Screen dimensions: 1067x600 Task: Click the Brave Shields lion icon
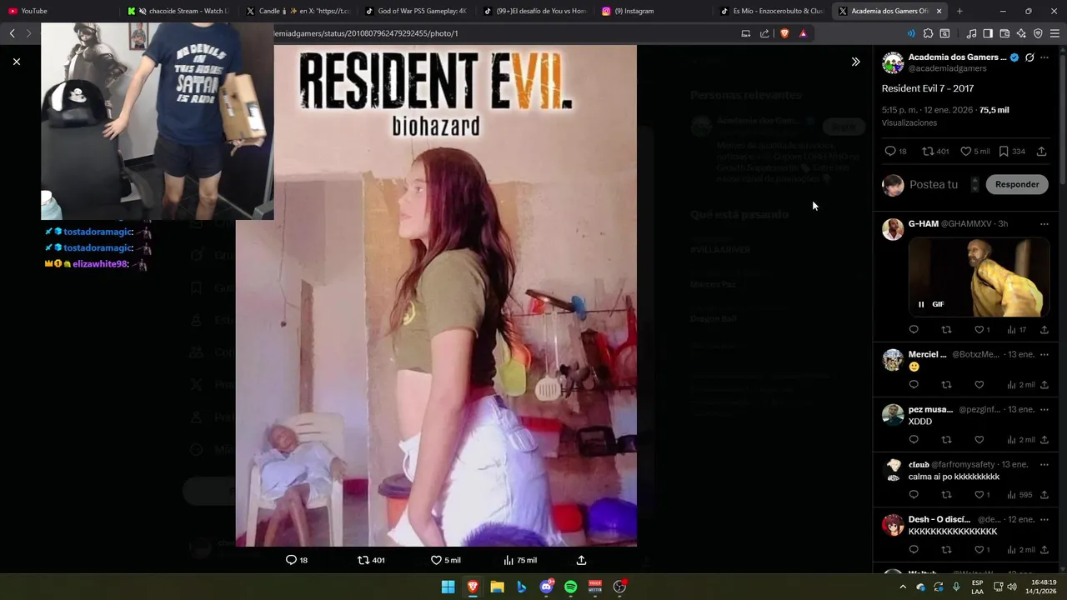pyautogui.click(x=784, y=33)
